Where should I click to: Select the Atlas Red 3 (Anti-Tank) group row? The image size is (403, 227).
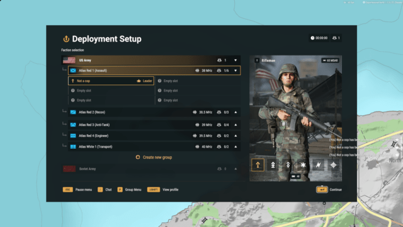[154, 125]
